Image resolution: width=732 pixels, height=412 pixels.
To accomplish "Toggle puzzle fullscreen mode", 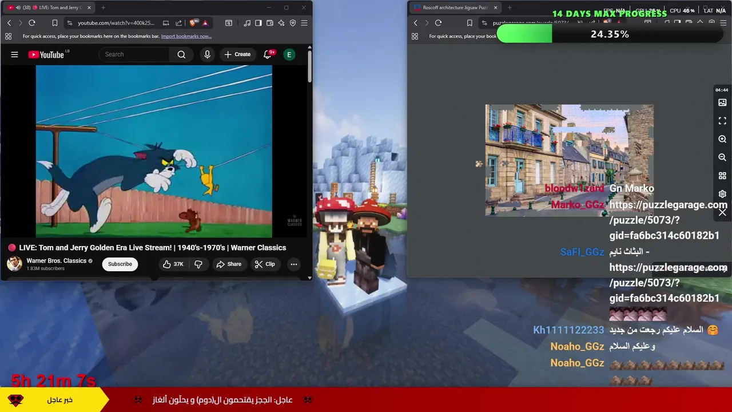I will (722, 121).
